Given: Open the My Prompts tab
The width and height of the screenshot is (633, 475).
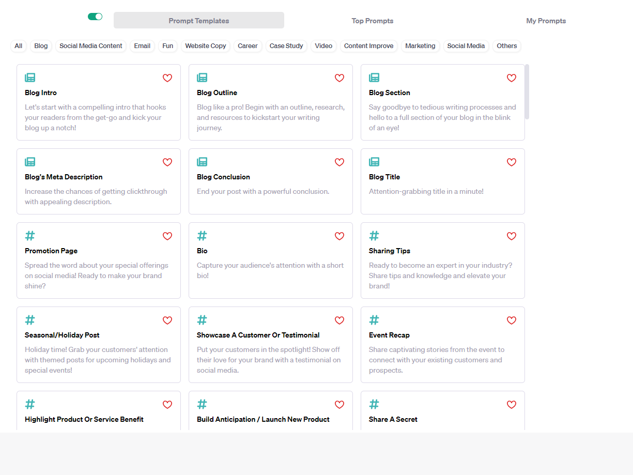Looking at the screenshot, I should click(546, 21).
